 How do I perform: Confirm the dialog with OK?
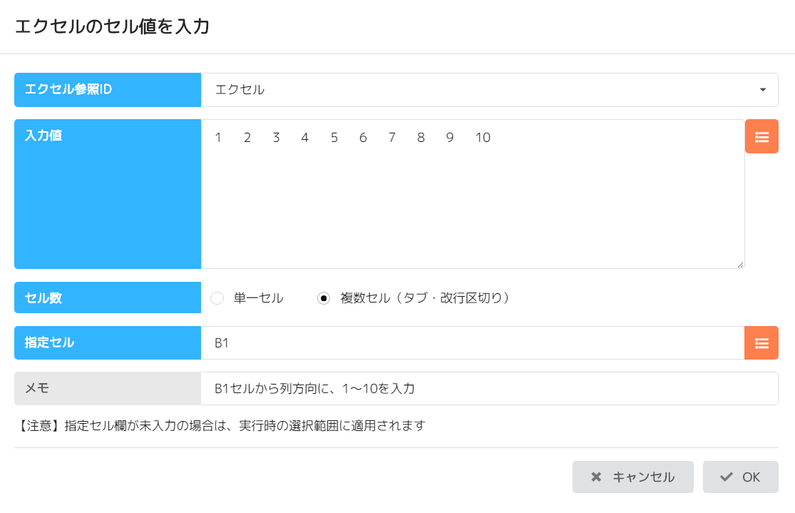pyautogui.click(x=740, y=477)
